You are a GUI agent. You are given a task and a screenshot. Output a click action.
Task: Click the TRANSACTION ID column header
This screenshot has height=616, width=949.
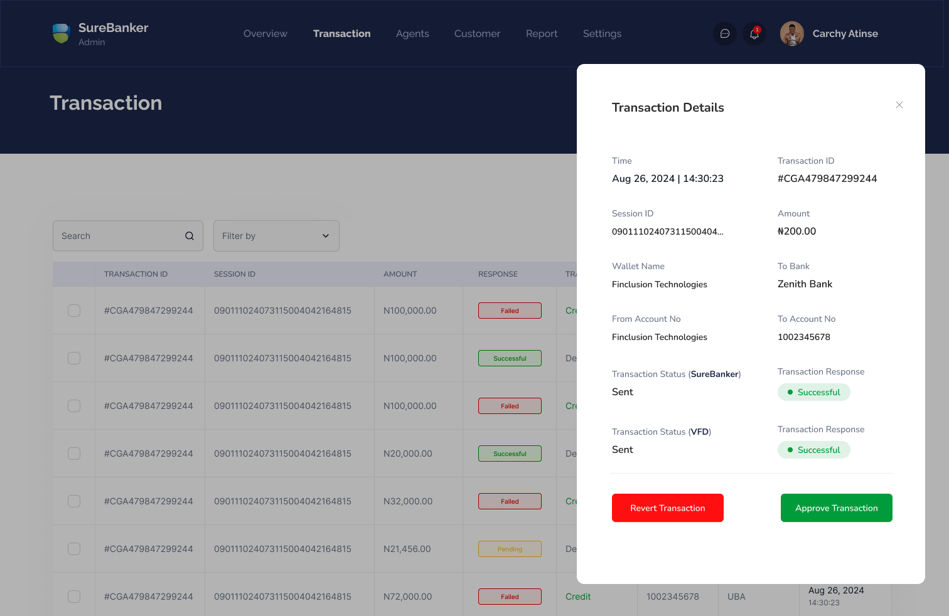click(x=136, y=274)
